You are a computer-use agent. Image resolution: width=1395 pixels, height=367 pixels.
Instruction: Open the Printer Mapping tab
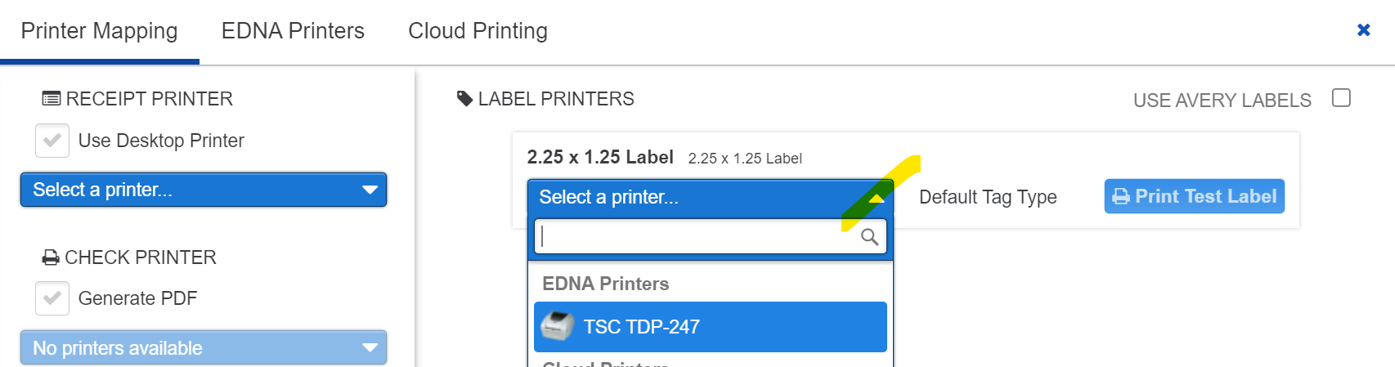(99, 31)
